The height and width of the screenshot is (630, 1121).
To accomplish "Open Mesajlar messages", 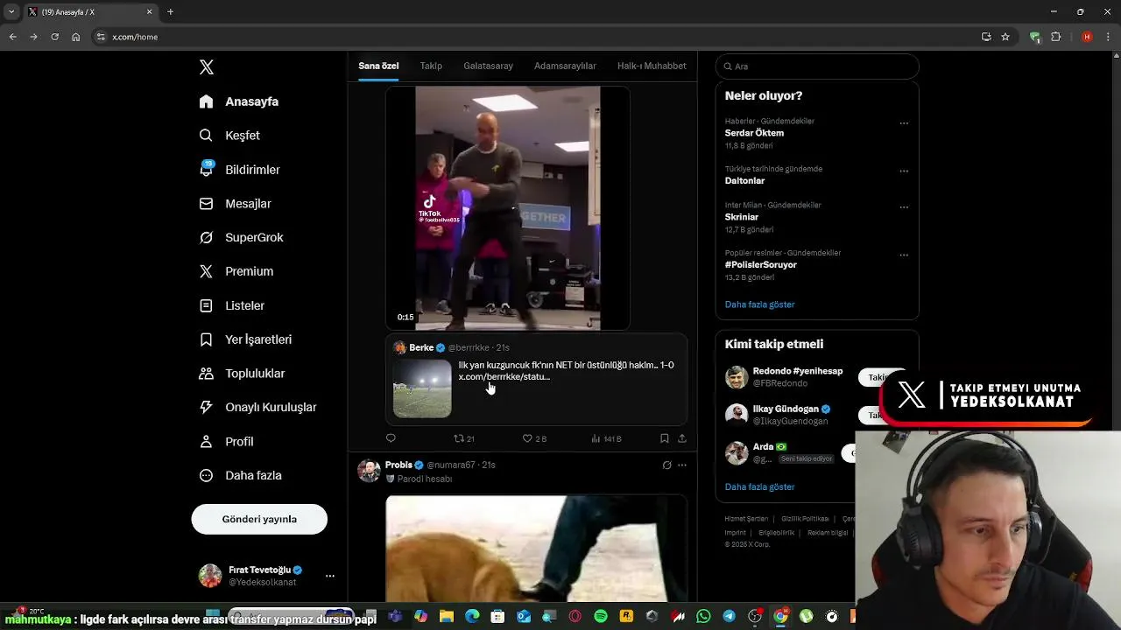I will coord(235,203).
